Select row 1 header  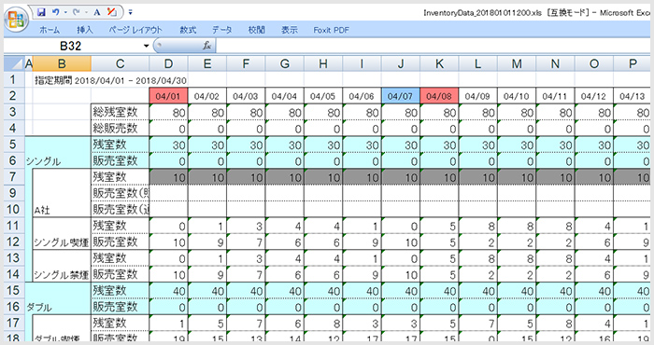(x=13, y=79)
